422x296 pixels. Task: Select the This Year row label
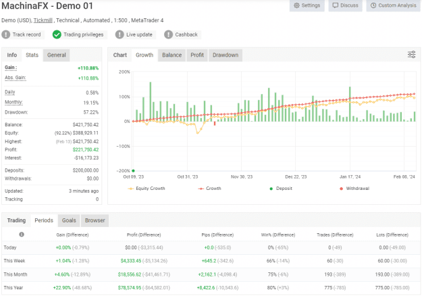click(14, 288)
